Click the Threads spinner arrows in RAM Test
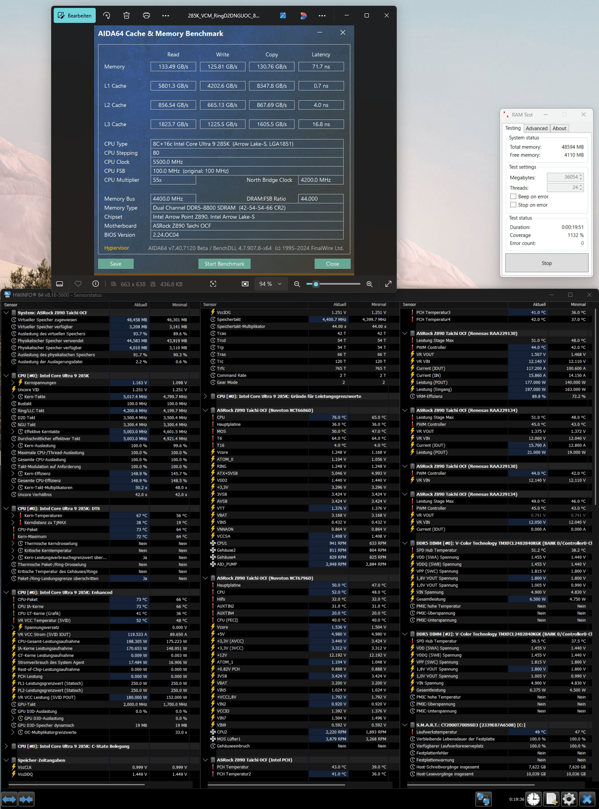Viewport: 599px width, 809px height. (x=581, y=188)
